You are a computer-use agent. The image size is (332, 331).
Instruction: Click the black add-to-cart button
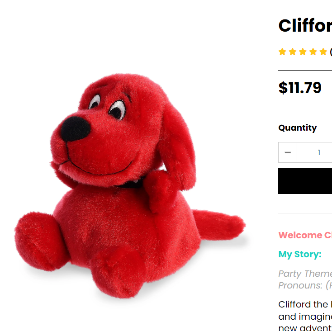pos(305,181)
